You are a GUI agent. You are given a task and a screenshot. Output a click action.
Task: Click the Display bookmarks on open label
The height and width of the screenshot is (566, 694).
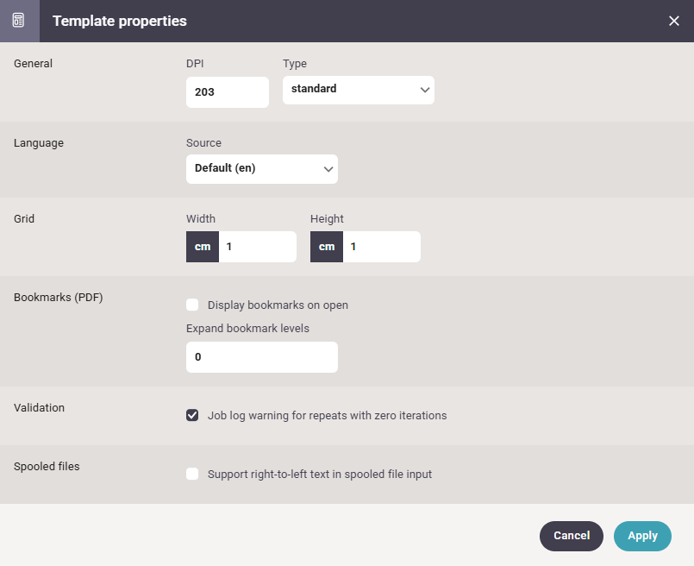tap(278, 305)
